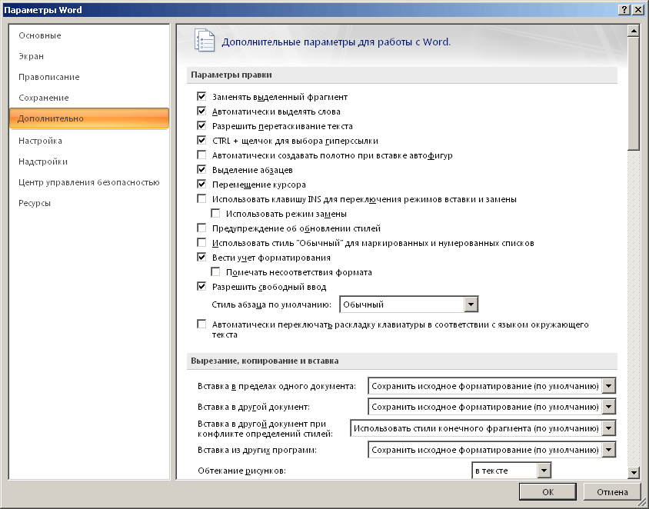Enable INS key insert/overtype switching checkbox
Image resolution: width=649 pixels, height=509 pixels.
pyautogui.click(x=201, y=199)
